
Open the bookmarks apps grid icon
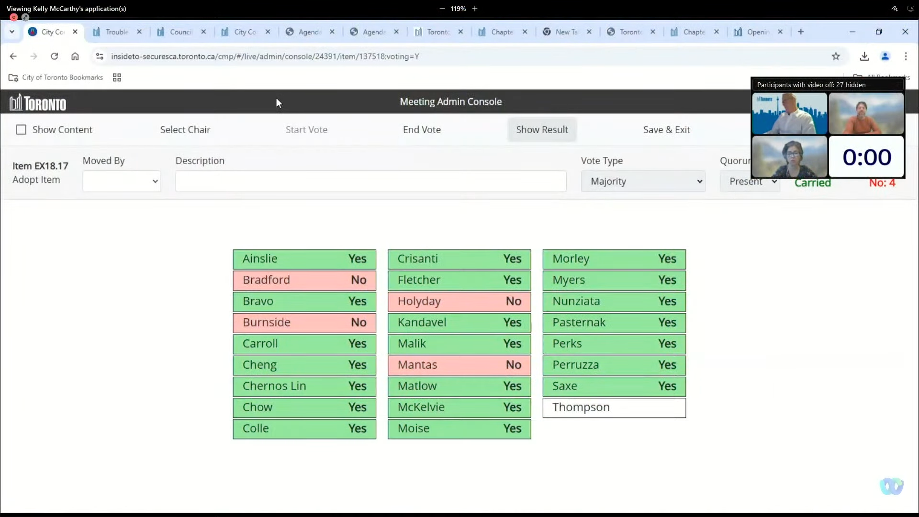[117, 78]
